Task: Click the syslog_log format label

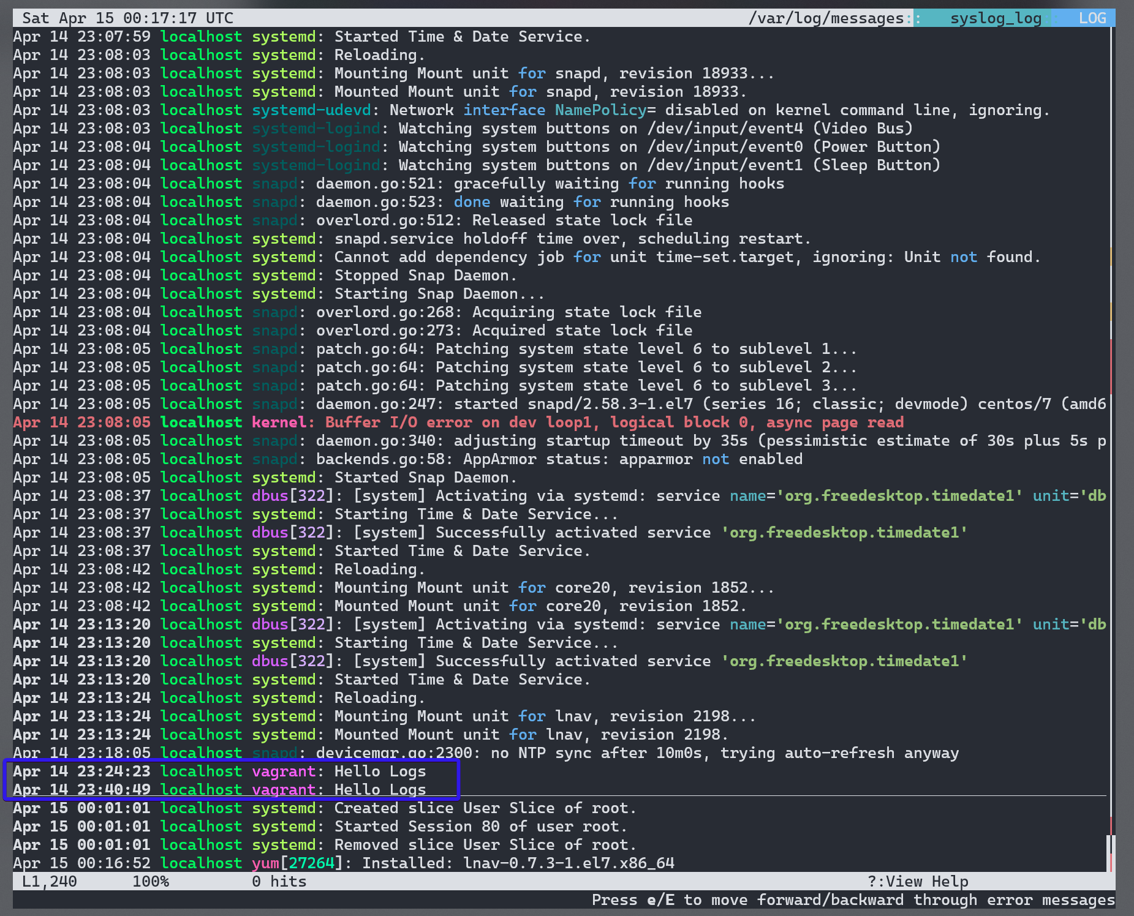Action: (996, 18)
